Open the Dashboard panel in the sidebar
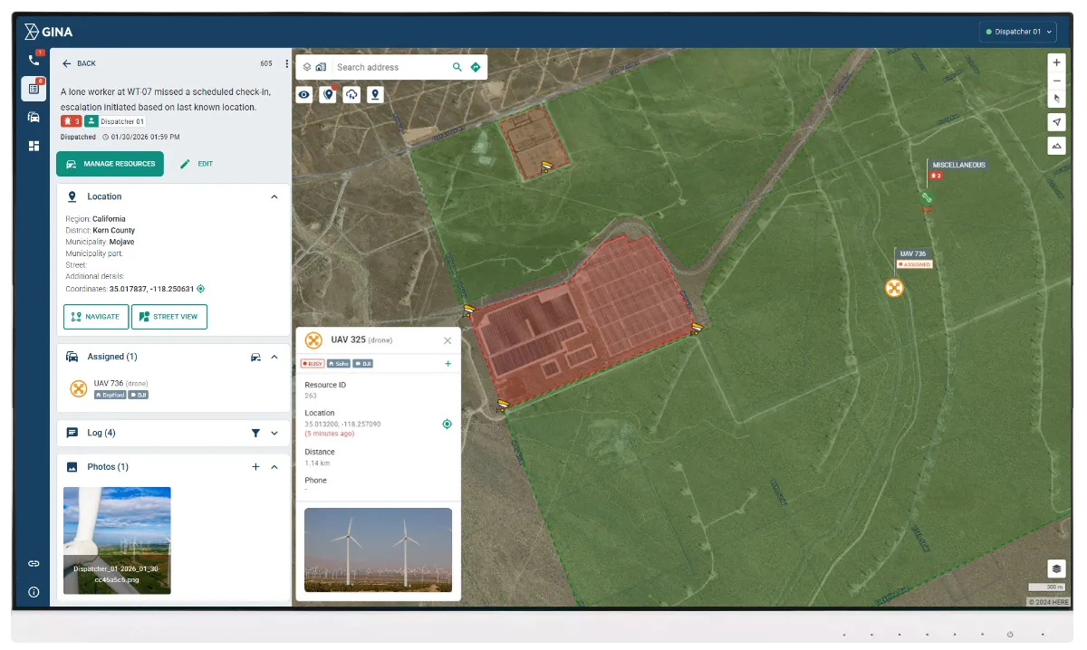The image size is (1087, 650). pyautogui.click(x=34, y=145)
